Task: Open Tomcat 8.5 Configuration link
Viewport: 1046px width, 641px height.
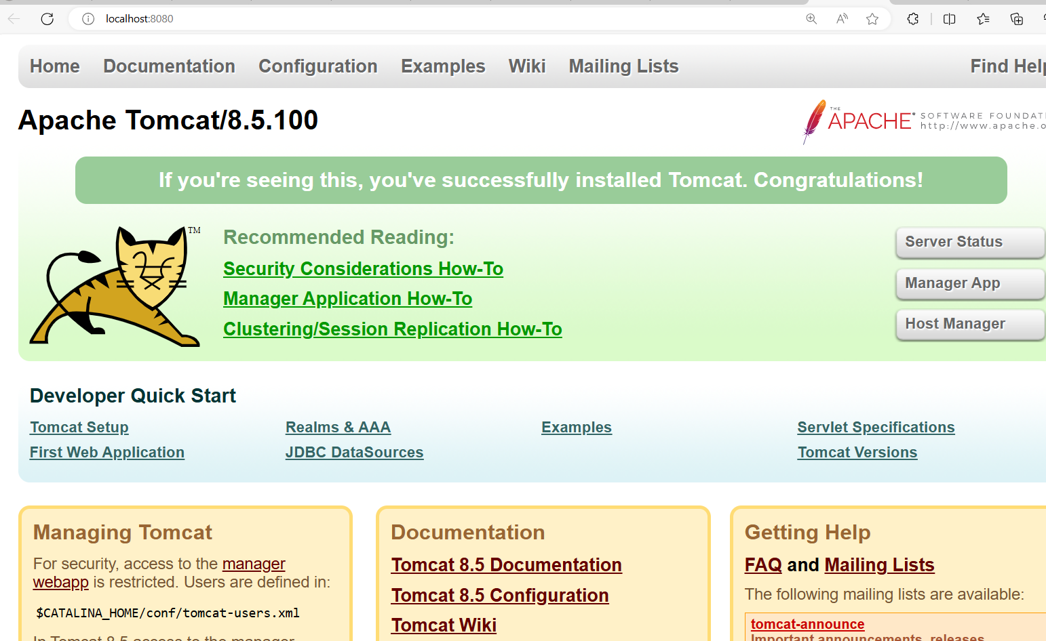Action: pos(500,596)
